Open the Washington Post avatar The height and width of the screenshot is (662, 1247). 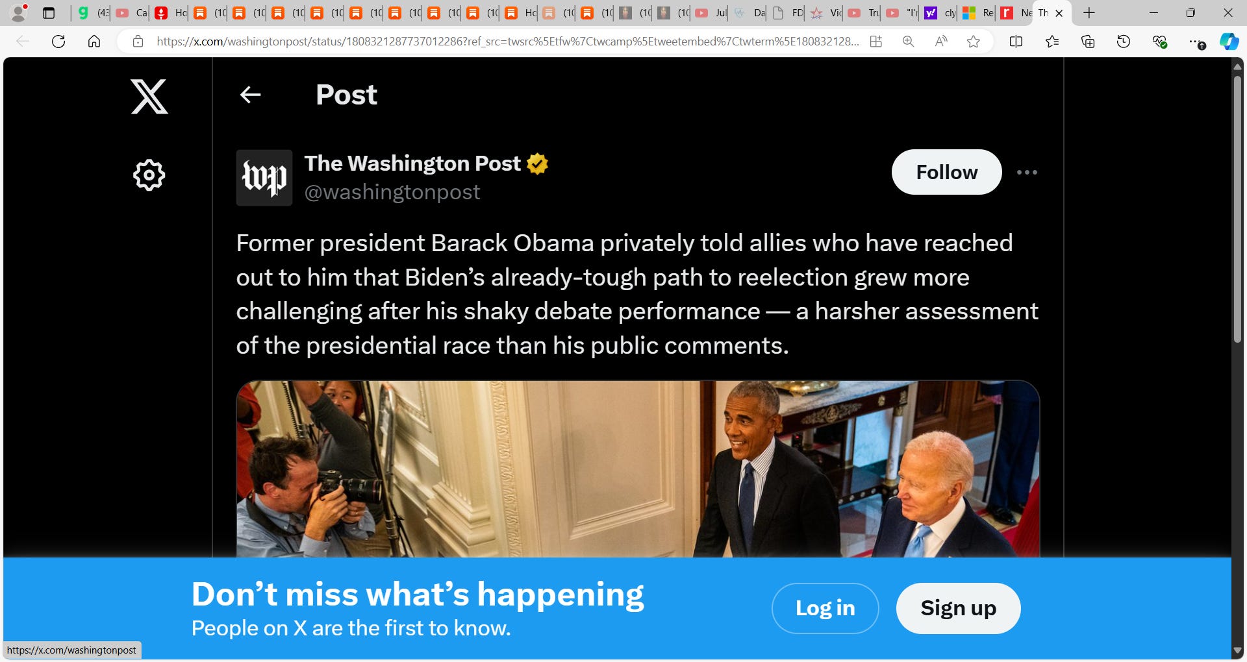[264, 177]
